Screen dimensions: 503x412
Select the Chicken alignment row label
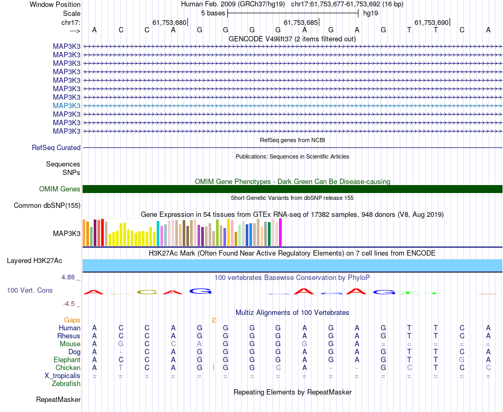coord(68,367)
